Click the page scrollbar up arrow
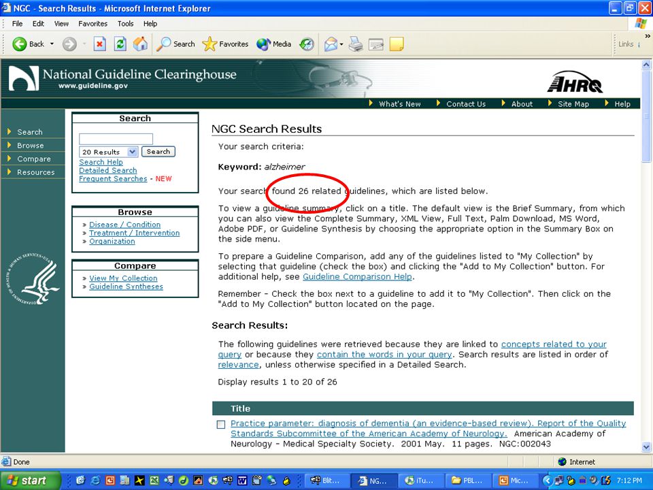Screen dimensions: 653x490 [x=646, y=65]
